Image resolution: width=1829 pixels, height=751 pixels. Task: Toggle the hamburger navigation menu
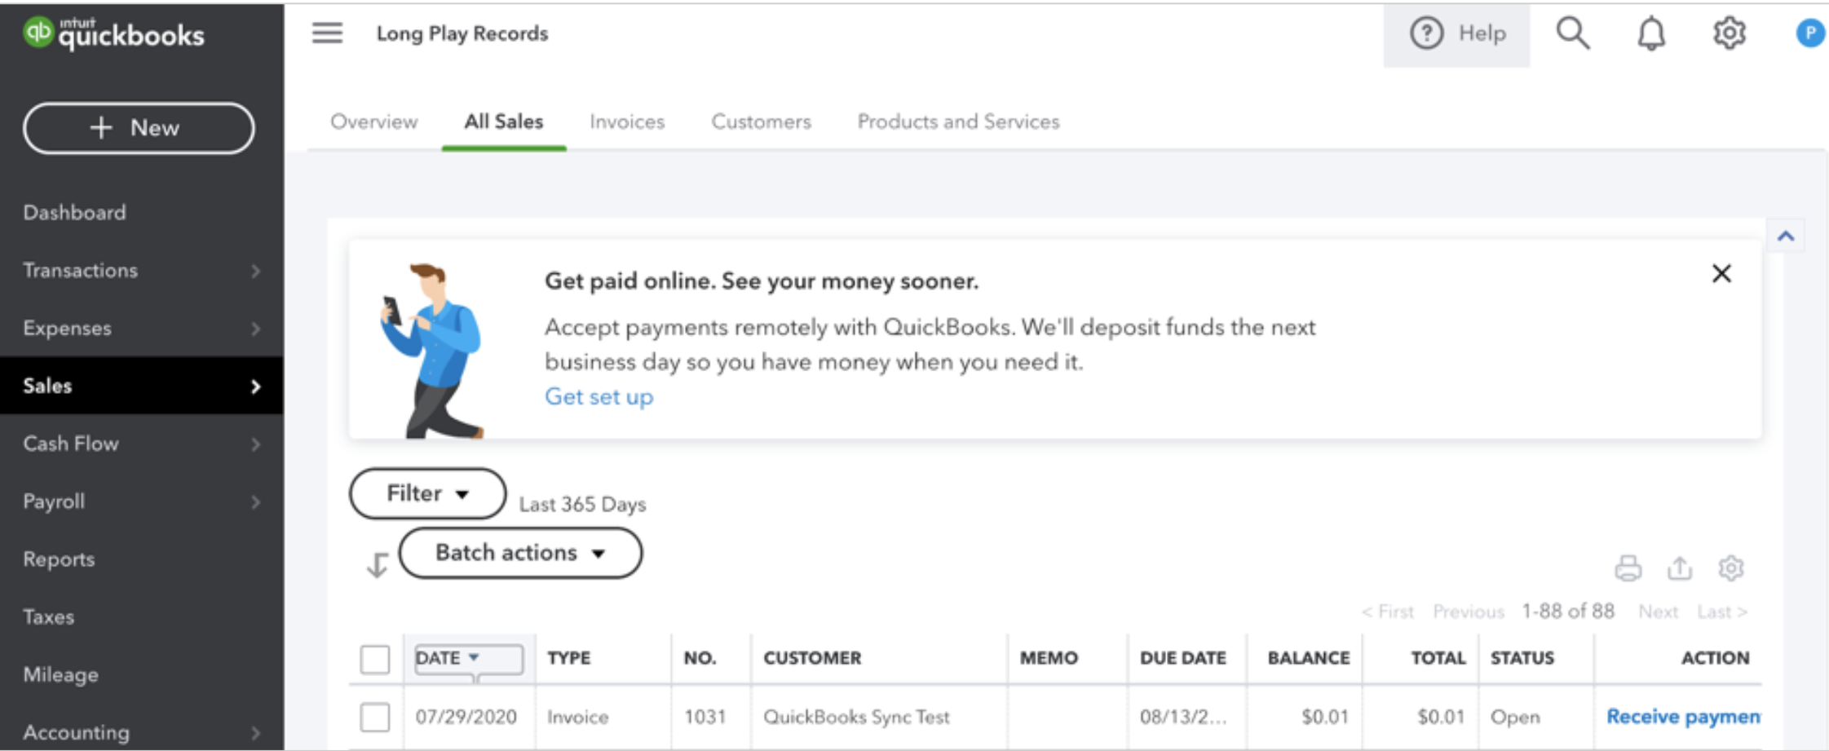(x=327, y=33)
